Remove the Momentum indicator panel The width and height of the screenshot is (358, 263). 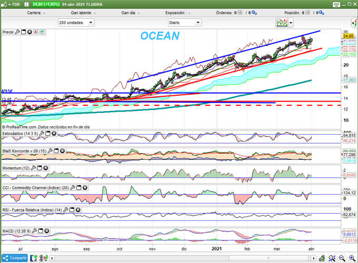[46, 168]
